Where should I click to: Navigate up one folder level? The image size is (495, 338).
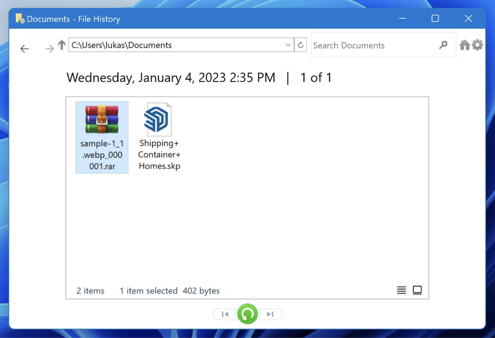coord(61,44)
